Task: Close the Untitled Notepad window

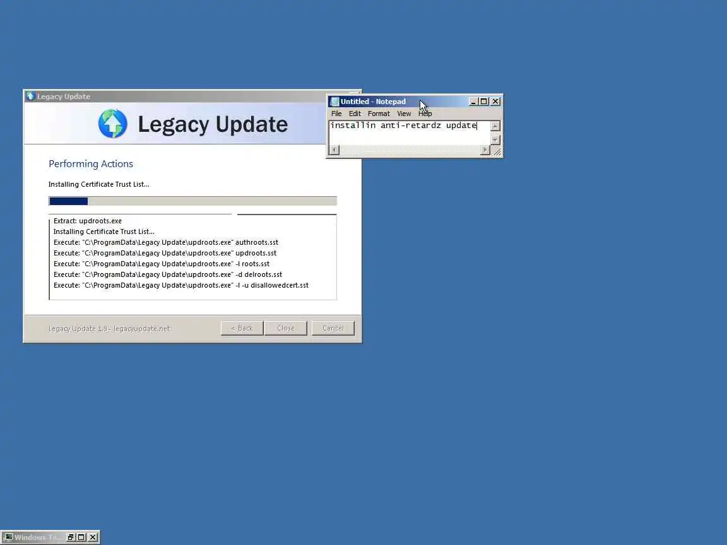Action: click(495, 102)
